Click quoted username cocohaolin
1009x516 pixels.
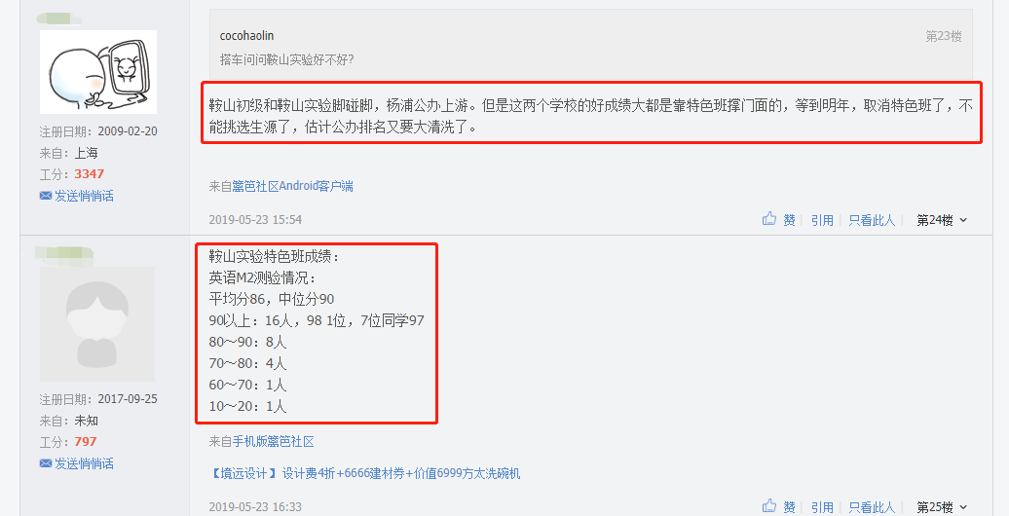tap(246, 35)
